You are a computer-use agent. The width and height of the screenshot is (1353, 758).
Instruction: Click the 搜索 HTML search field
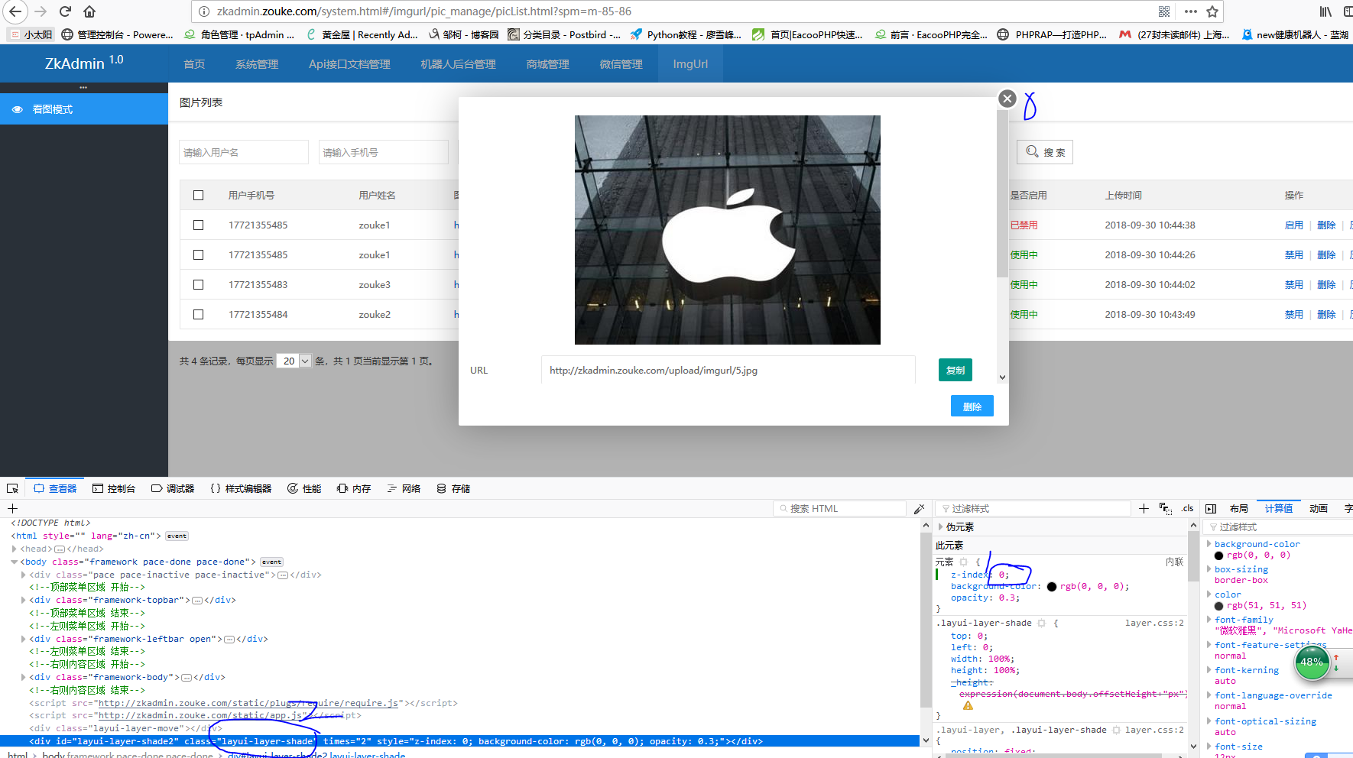pos(839,508)
